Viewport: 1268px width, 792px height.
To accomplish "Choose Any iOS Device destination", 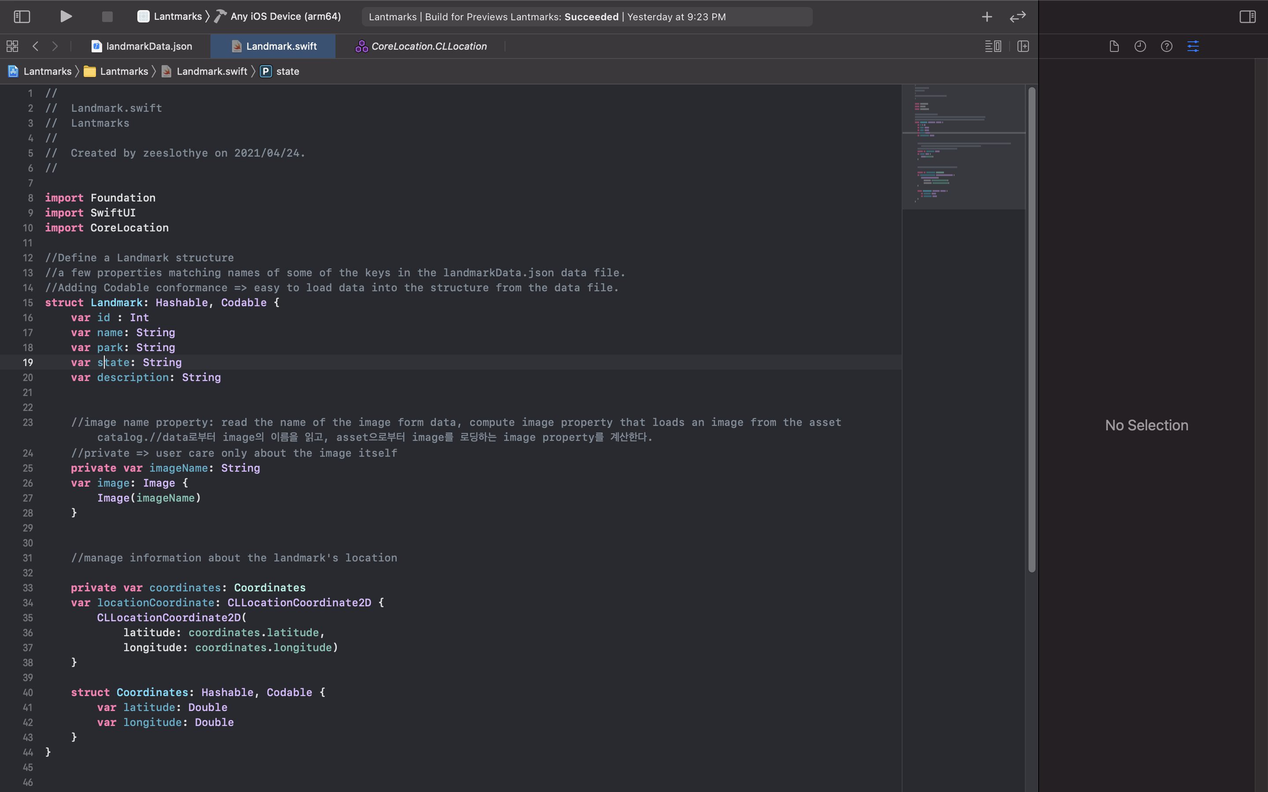I will [285, 17].
